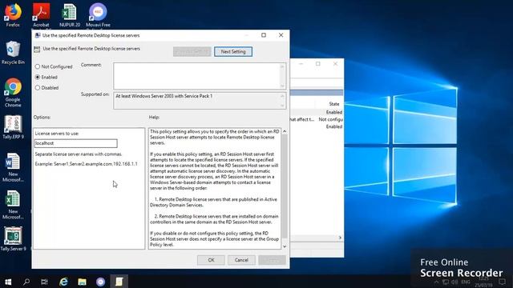
Task: Open the Recycle Bin icon
Action: click(13, 53)
